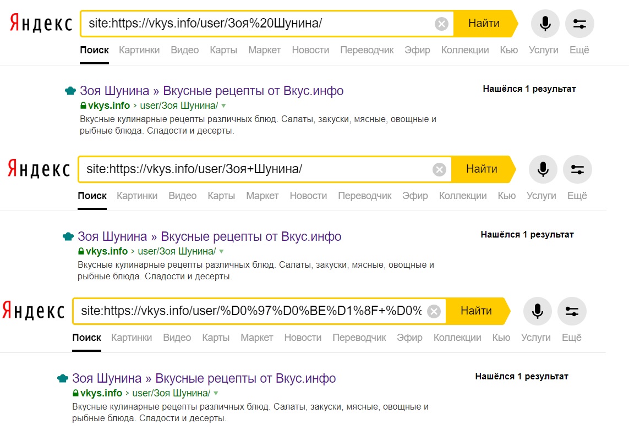Click chef-hat favicon of result under Зоя+Шунина query

tap(68, 236)
